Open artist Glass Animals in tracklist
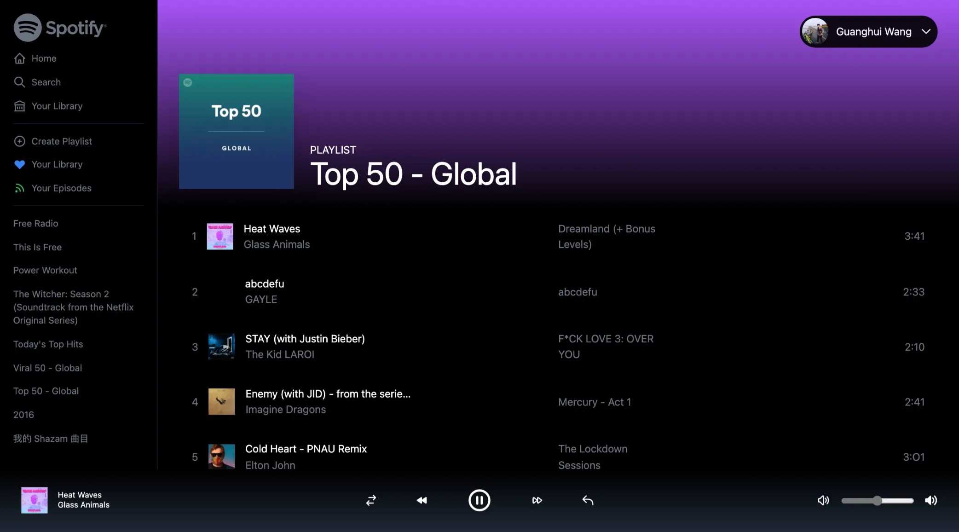959x532 pixels. coord(277,244)
